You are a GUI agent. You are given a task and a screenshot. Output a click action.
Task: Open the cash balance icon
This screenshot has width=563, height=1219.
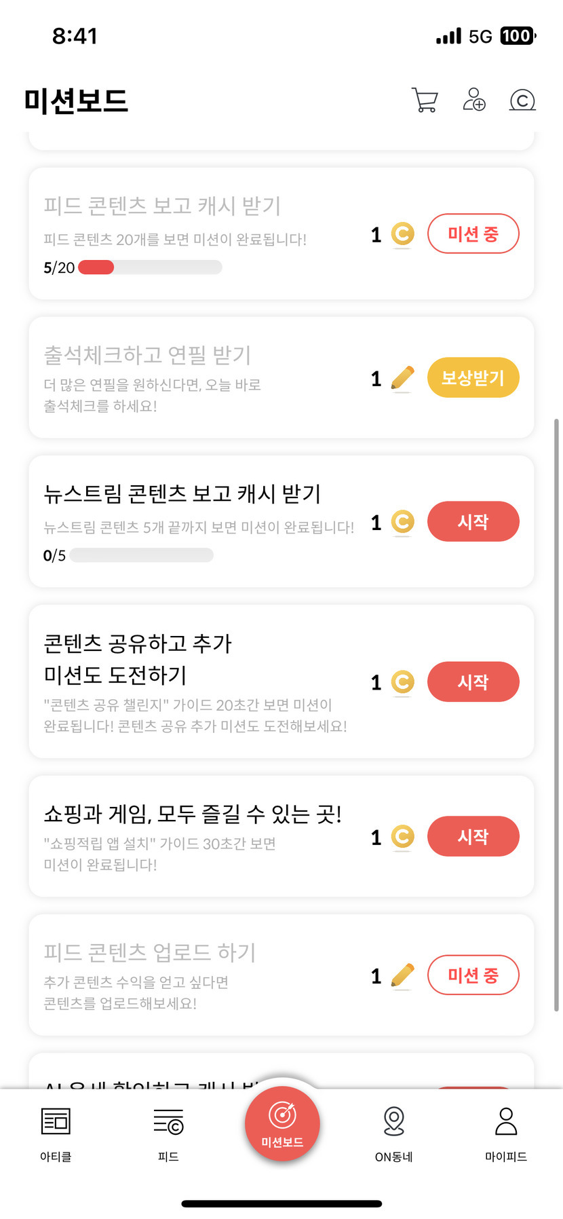pyautogui.click(x=522, y=100)
